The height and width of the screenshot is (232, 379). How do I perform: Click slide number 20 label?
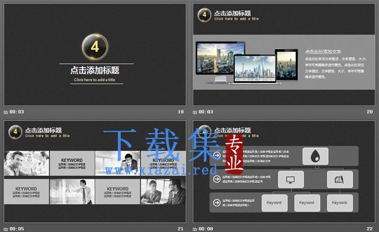pyautogui.click(x=370, y=112)
